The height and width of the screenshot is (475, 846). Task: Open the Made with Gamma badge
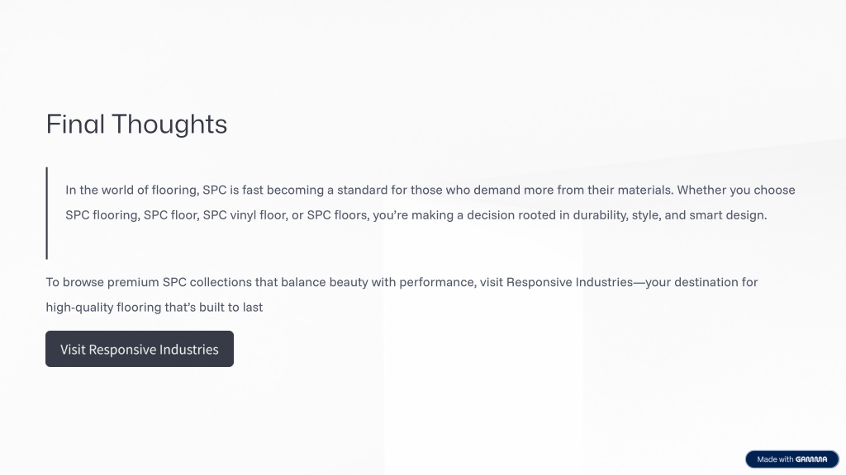point(792,459)
